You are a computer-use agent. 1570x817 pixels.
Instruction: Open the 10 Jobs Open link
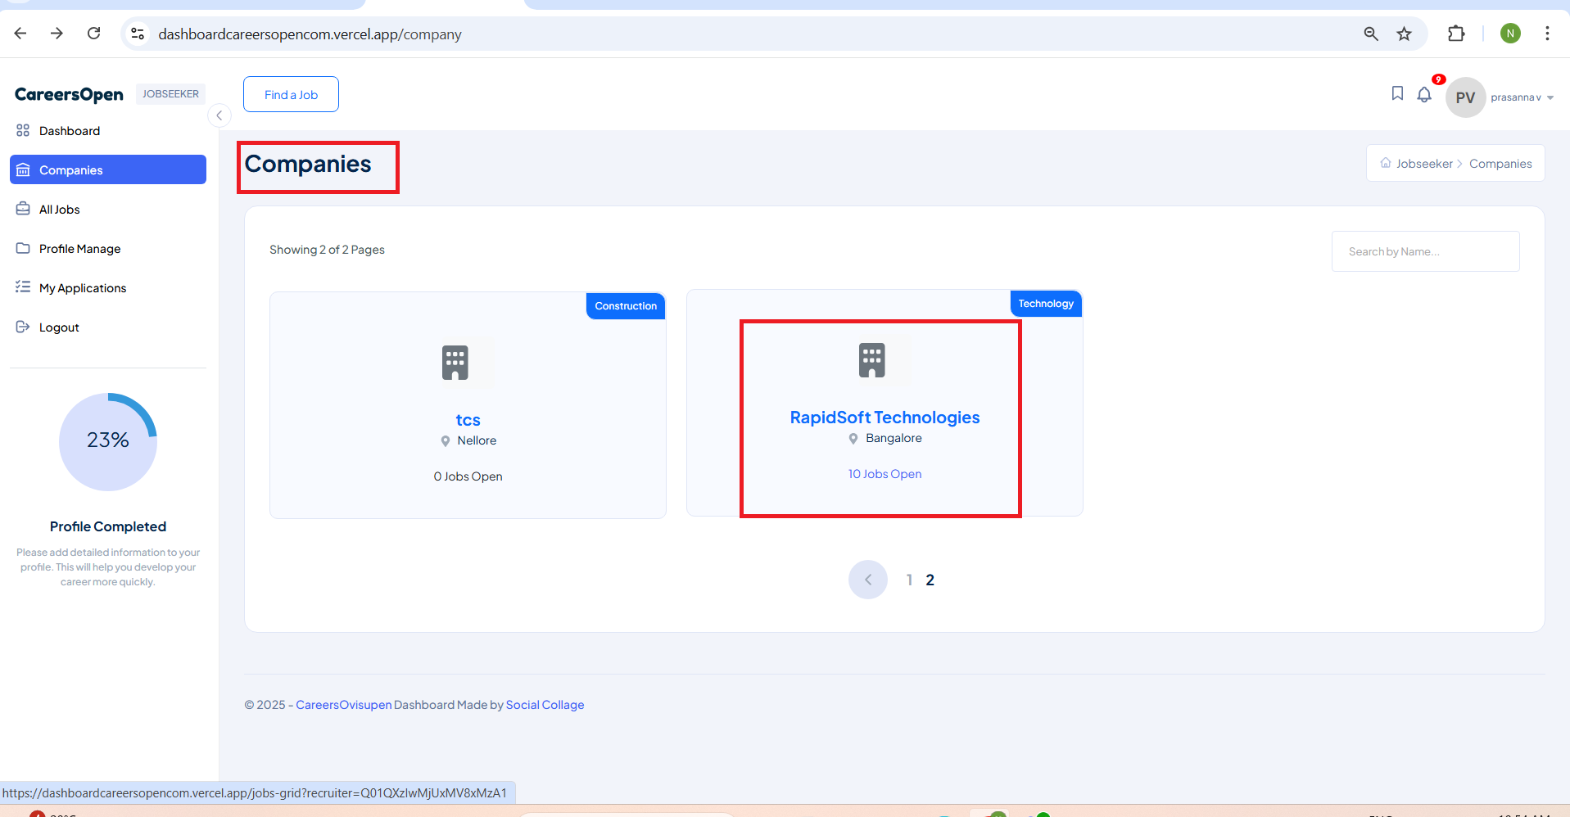885,474
